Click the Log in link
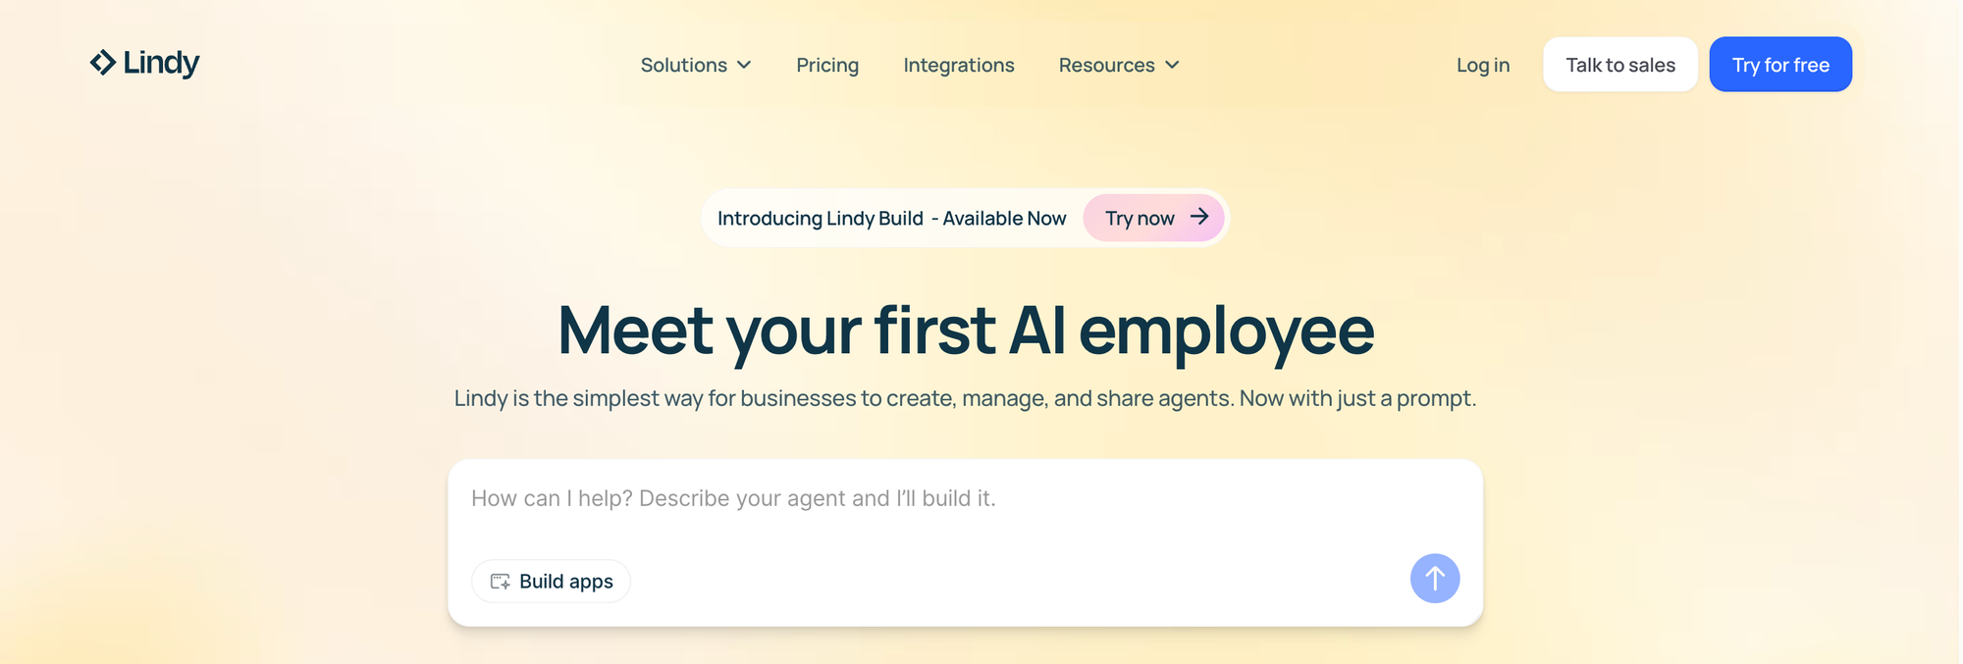 [1482, 65]
